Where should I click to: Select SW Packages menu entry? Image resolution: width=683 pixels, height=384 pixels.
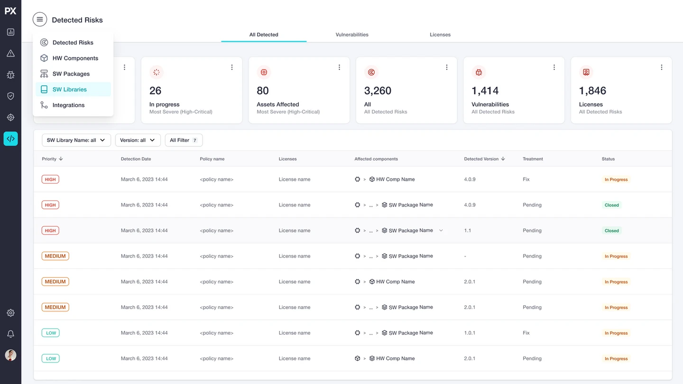point(73,74)
